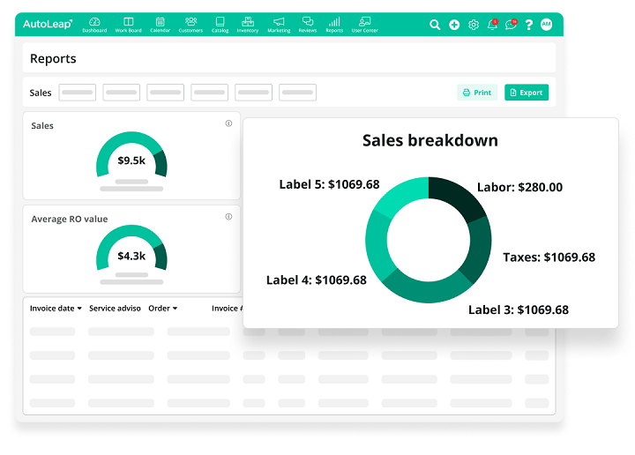View notifications via the bell icon
Image resolution: width=635 pixels, height=455 pixels.
(x=492, y=25)
